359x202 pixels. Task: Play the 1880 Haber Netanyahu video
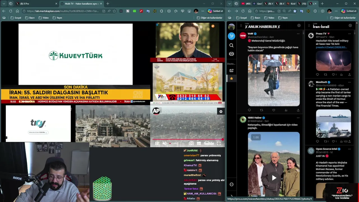tap(274, 178)
